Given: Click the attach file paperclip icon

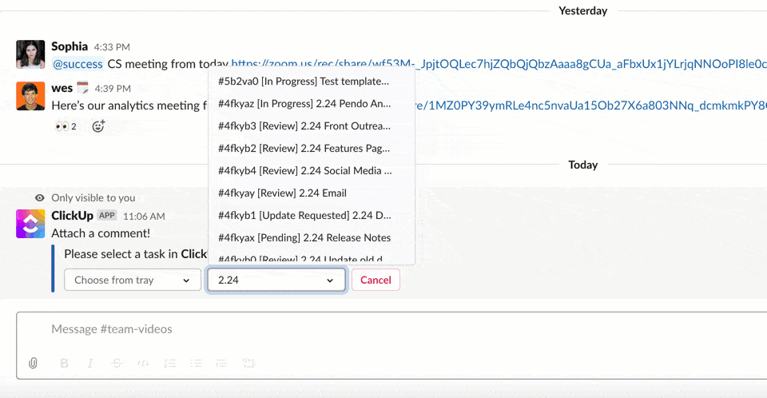Looking at the screenshot, I should (x=34, y=363).
